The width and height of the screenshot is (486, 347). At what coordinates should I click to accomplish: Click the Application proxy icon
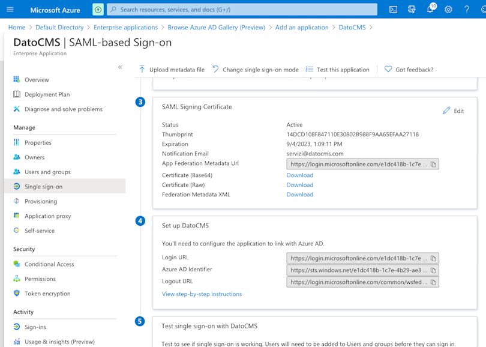[x=17, y=216]
